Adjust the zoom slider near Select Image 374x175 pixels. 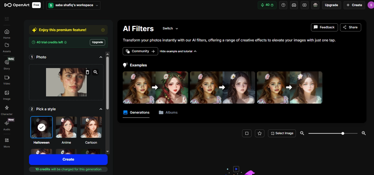[342, 133]
